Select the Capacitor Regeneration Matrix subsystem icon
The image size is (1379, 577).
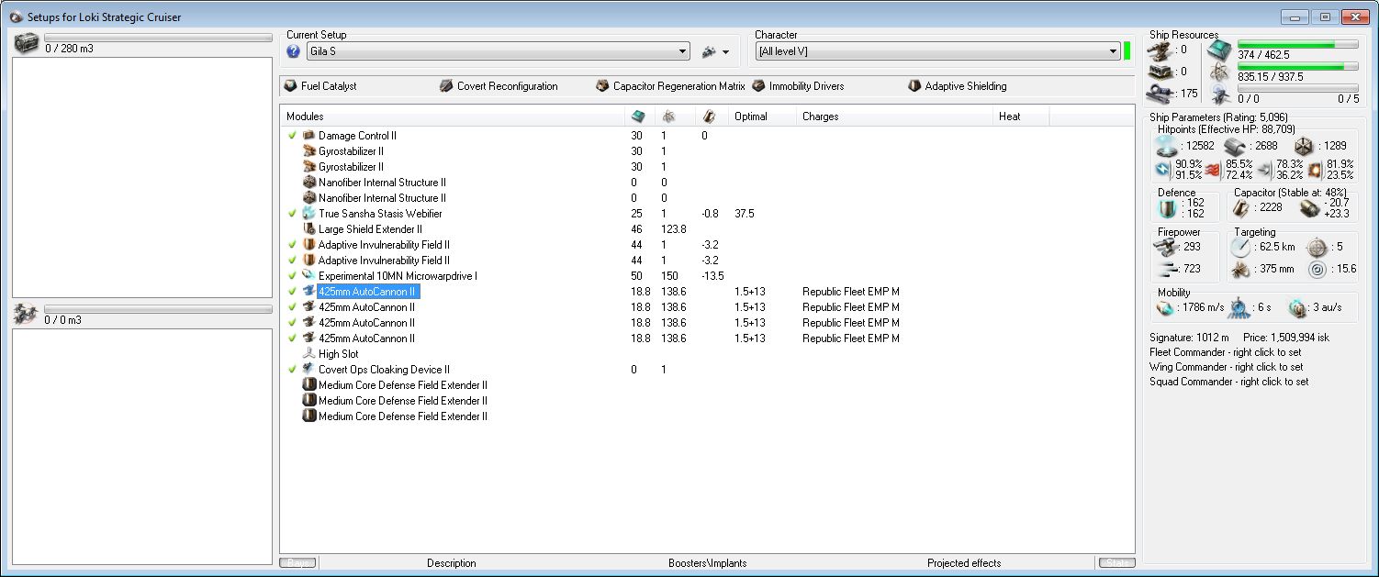click(602, 86)
